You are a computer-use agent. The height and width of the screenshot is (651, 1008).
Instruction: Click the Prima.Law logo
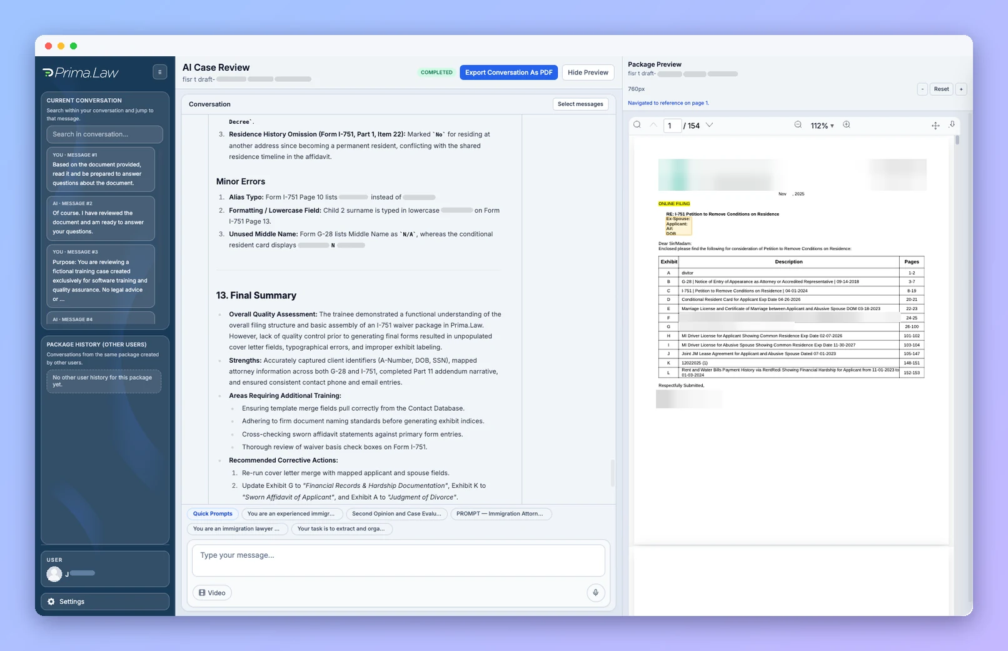81,73
